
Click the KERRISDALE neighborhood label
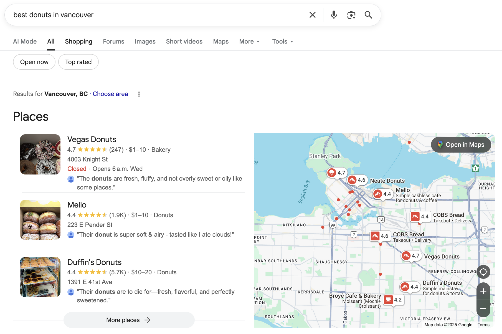coord(311,292)
